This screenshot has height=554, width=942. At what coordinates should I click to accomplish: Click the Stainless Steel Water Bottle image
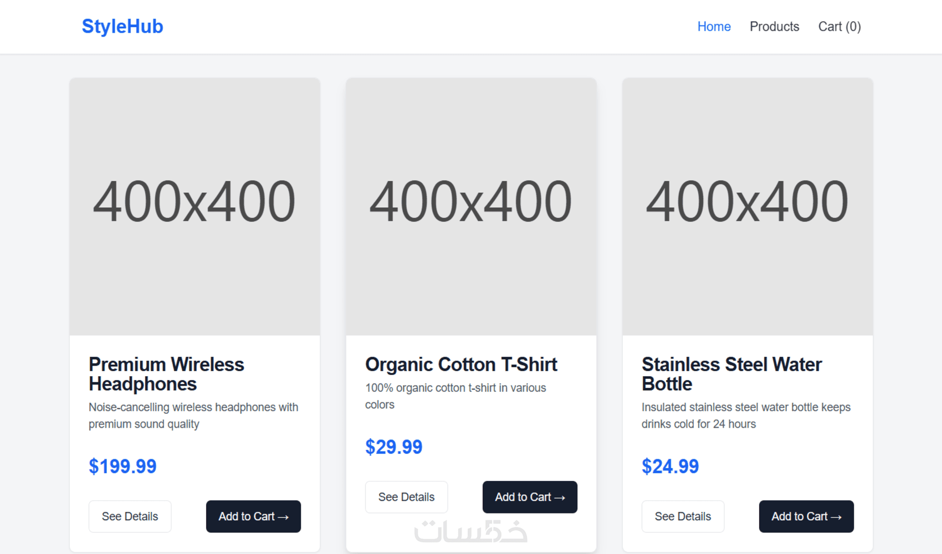click(748, 206)
